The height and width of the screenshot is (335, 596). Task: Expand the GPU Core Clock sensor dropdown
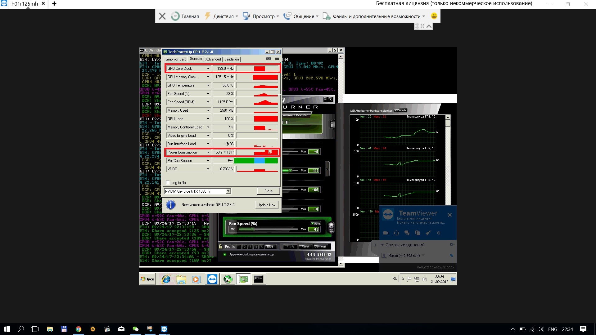pos(208,69)
